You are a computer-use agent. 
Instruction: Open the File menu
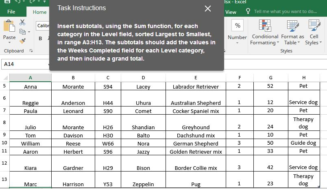11,12
